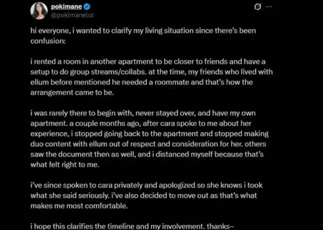Open the three-dot more options menu

(x=269, y=7)
